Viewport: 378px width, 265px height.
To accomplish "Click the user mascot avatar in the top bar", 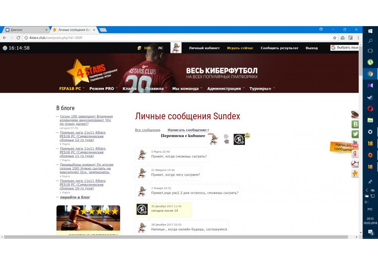I will tap(176, 48).
